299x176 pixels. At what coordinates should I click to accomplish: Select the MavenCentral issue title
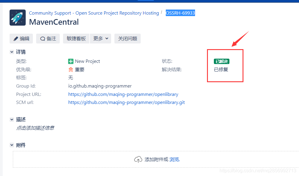click(x=54, y=22)
